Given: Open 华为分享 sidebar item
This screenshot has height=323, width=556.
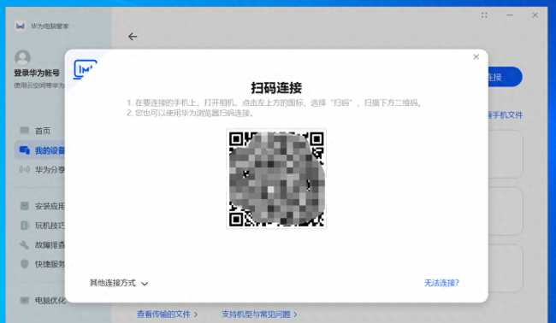Looking at the screenshot, I should (x=42, y=170).
